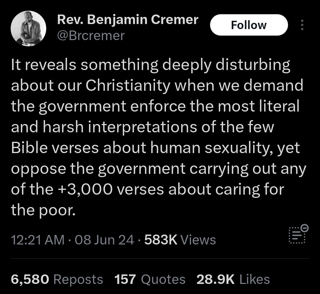The height and width of the screenshot is (294, 320).
Task: Open the Reposts list
Action: (x=78, y=279)
